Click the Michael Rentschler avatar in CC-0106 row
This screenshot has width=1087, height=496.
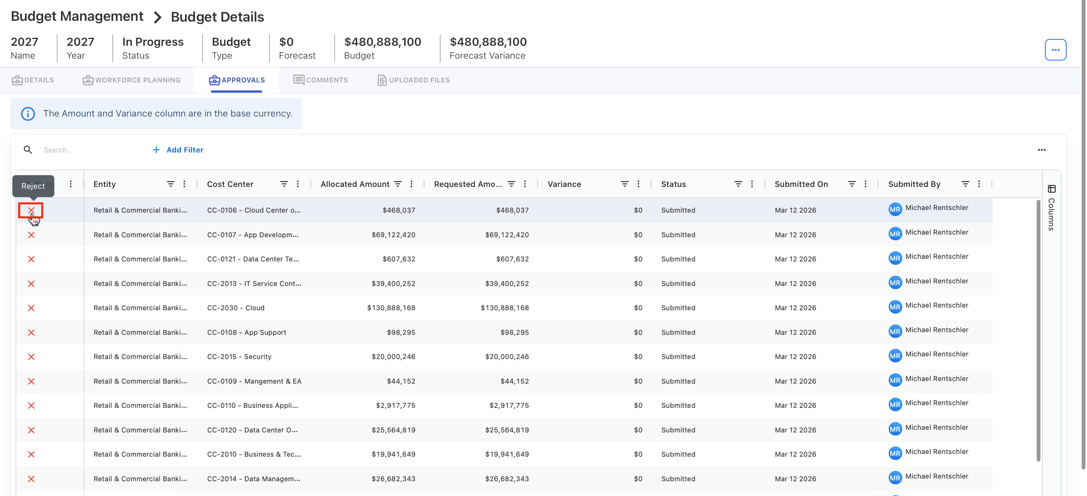tap(895, 209)
